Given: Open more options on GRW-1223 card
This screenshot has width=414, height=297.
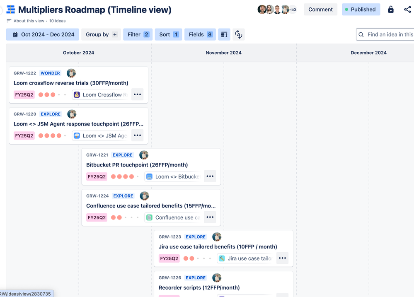Looking at the screenshot, I should pyautogui.click(x=282, y=258).
